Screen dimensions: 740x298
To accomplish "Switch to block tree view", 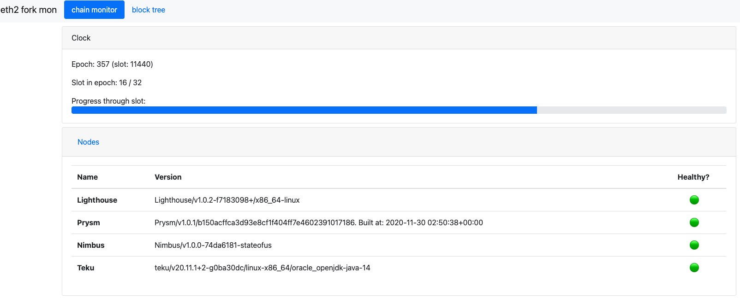I will (x=149, y=10).
